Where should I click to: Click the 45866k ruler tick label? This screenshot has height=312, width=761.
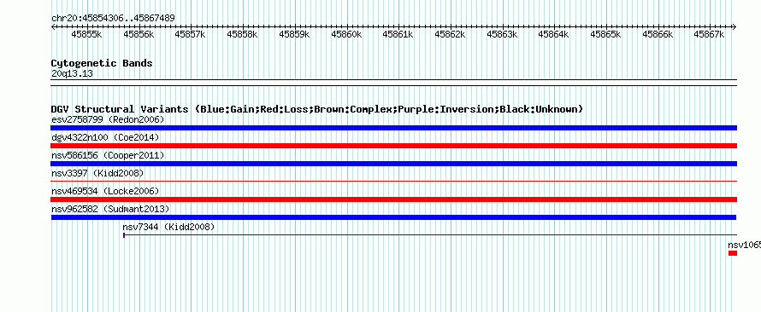[x=658, y=34]
